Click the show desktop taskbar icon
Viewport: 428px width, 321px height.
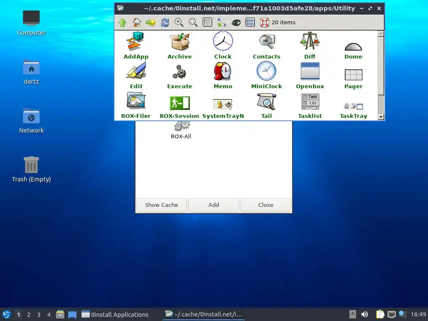tap(72, 314)
